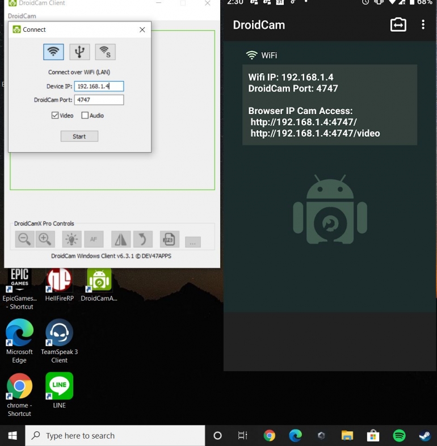Open Edge from the taskbar
The image size is (437, 446).
tap(295, 435)
